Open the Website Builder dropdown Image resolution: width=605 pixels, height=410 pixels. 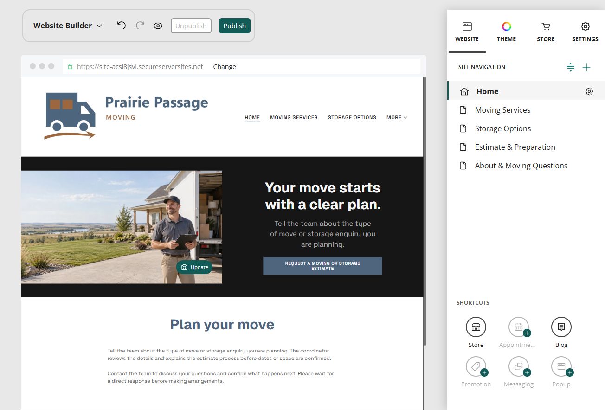[68, 26]
